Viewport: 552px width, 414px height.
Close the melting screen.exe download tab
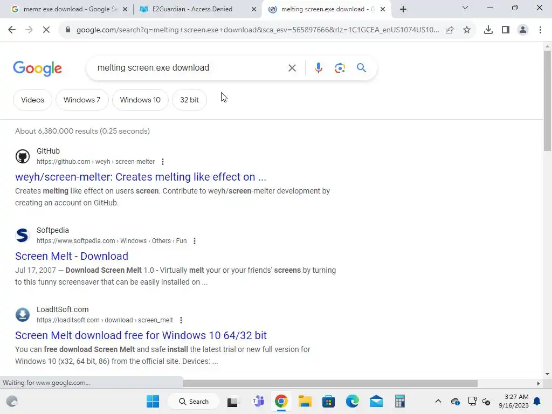coord(383,9)
